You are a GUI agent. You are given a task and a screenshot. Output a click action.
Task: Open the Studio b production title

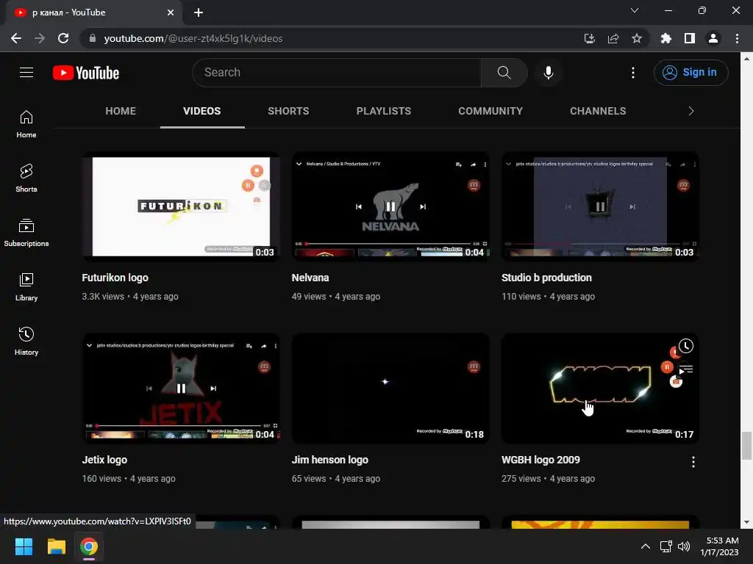click(x=546, y=278)
